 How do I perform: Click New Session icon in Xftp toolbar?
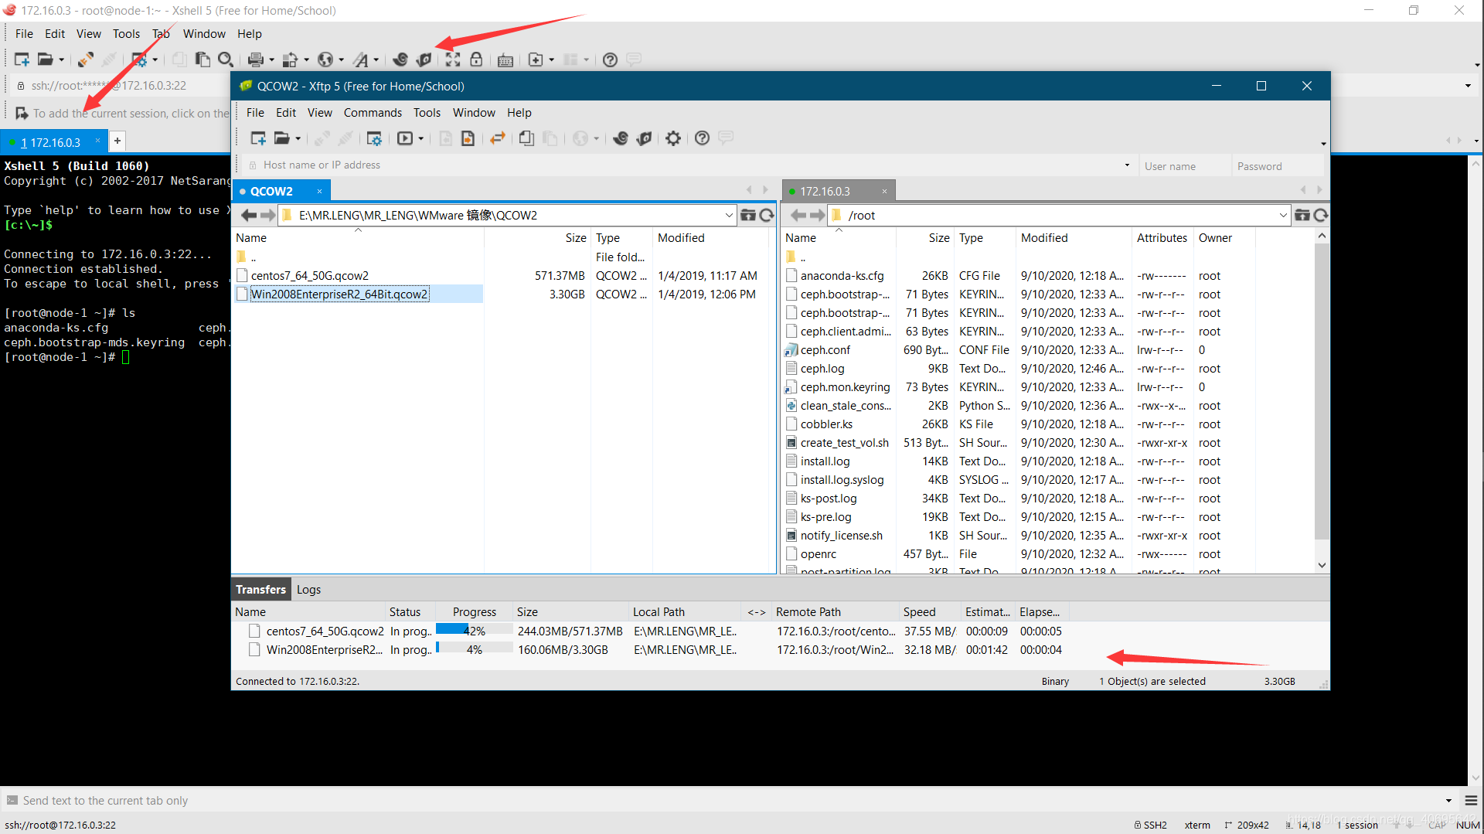pyautogui.click(x=258, y=138)
